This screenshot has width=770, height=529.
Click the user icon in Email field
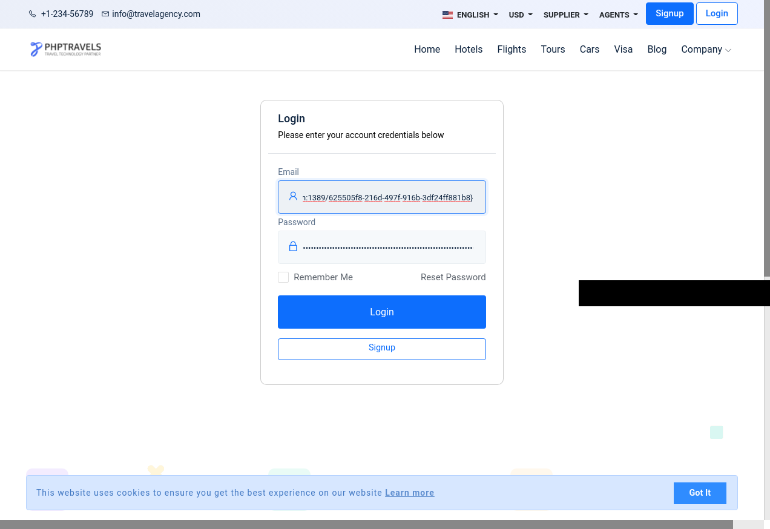tap(293, 197)
